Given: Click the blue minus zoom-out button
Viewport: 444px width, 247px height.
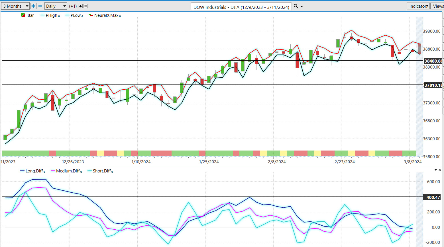Looking at the screenshot, I should (40, 6).
